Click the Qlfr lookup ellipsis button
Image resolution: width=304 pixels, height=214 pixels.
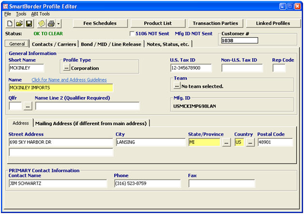[28, 106]
